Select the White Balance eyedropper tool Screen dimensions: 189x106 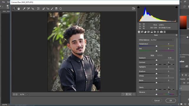[x=24, y=9]
